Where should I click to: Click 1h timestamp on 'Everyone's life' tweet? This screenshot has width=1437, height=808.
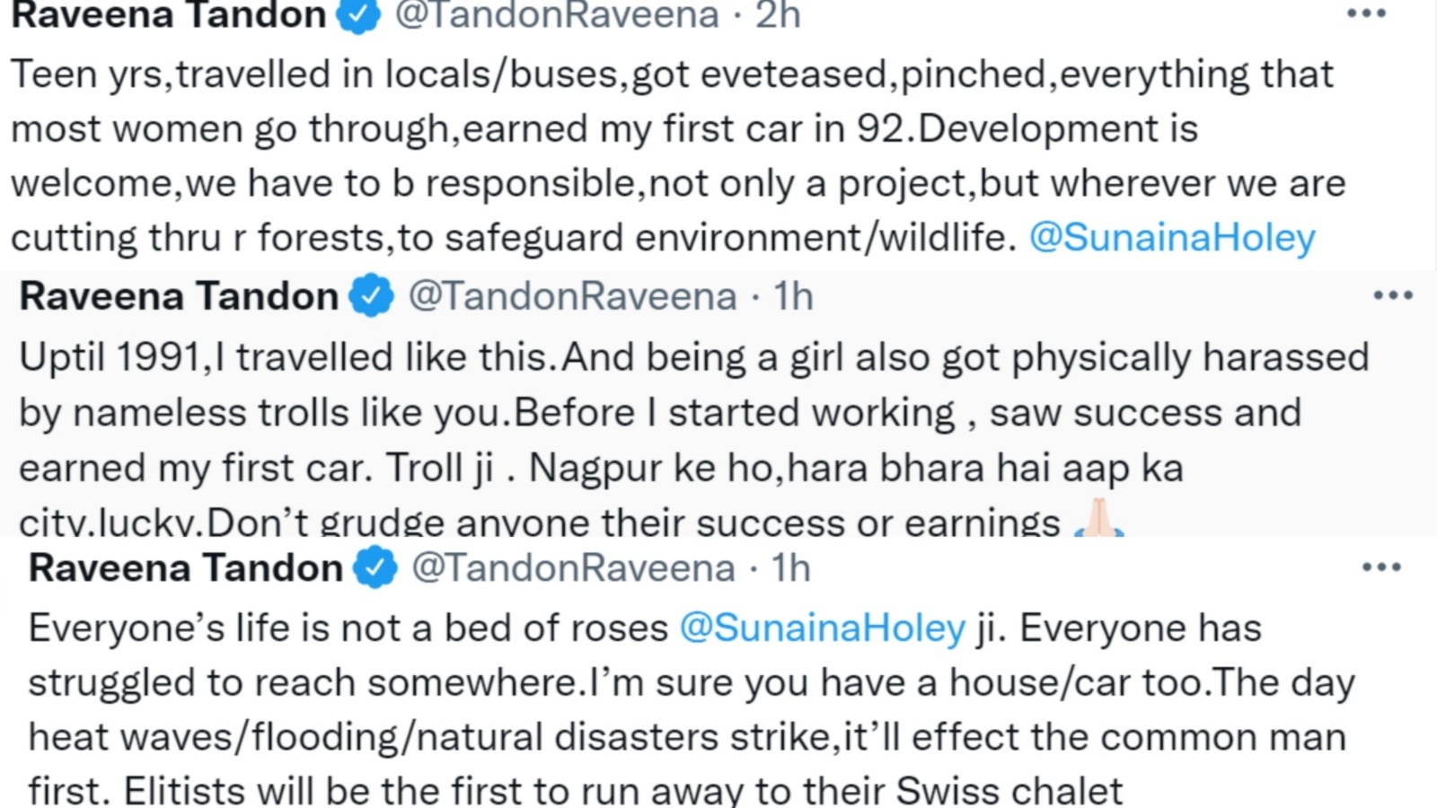[791, 568]
